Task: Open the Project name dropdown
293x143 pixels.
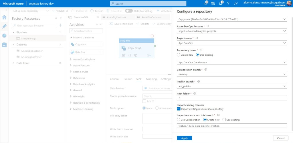Action: (232, 43)
